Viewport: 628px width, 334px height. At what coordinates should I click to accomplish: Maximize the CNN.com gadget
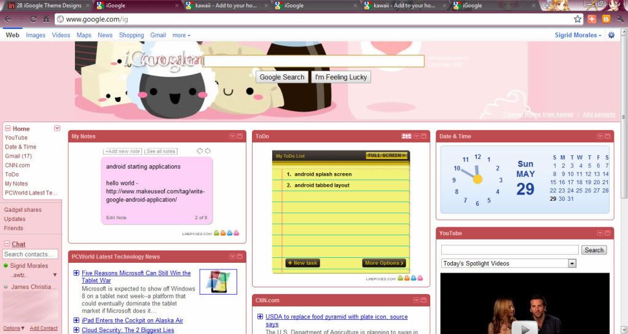coord(424,300)
